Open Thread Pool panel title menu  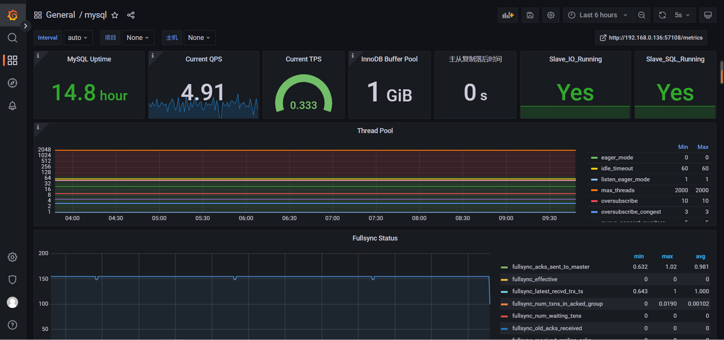pos(375,131)
